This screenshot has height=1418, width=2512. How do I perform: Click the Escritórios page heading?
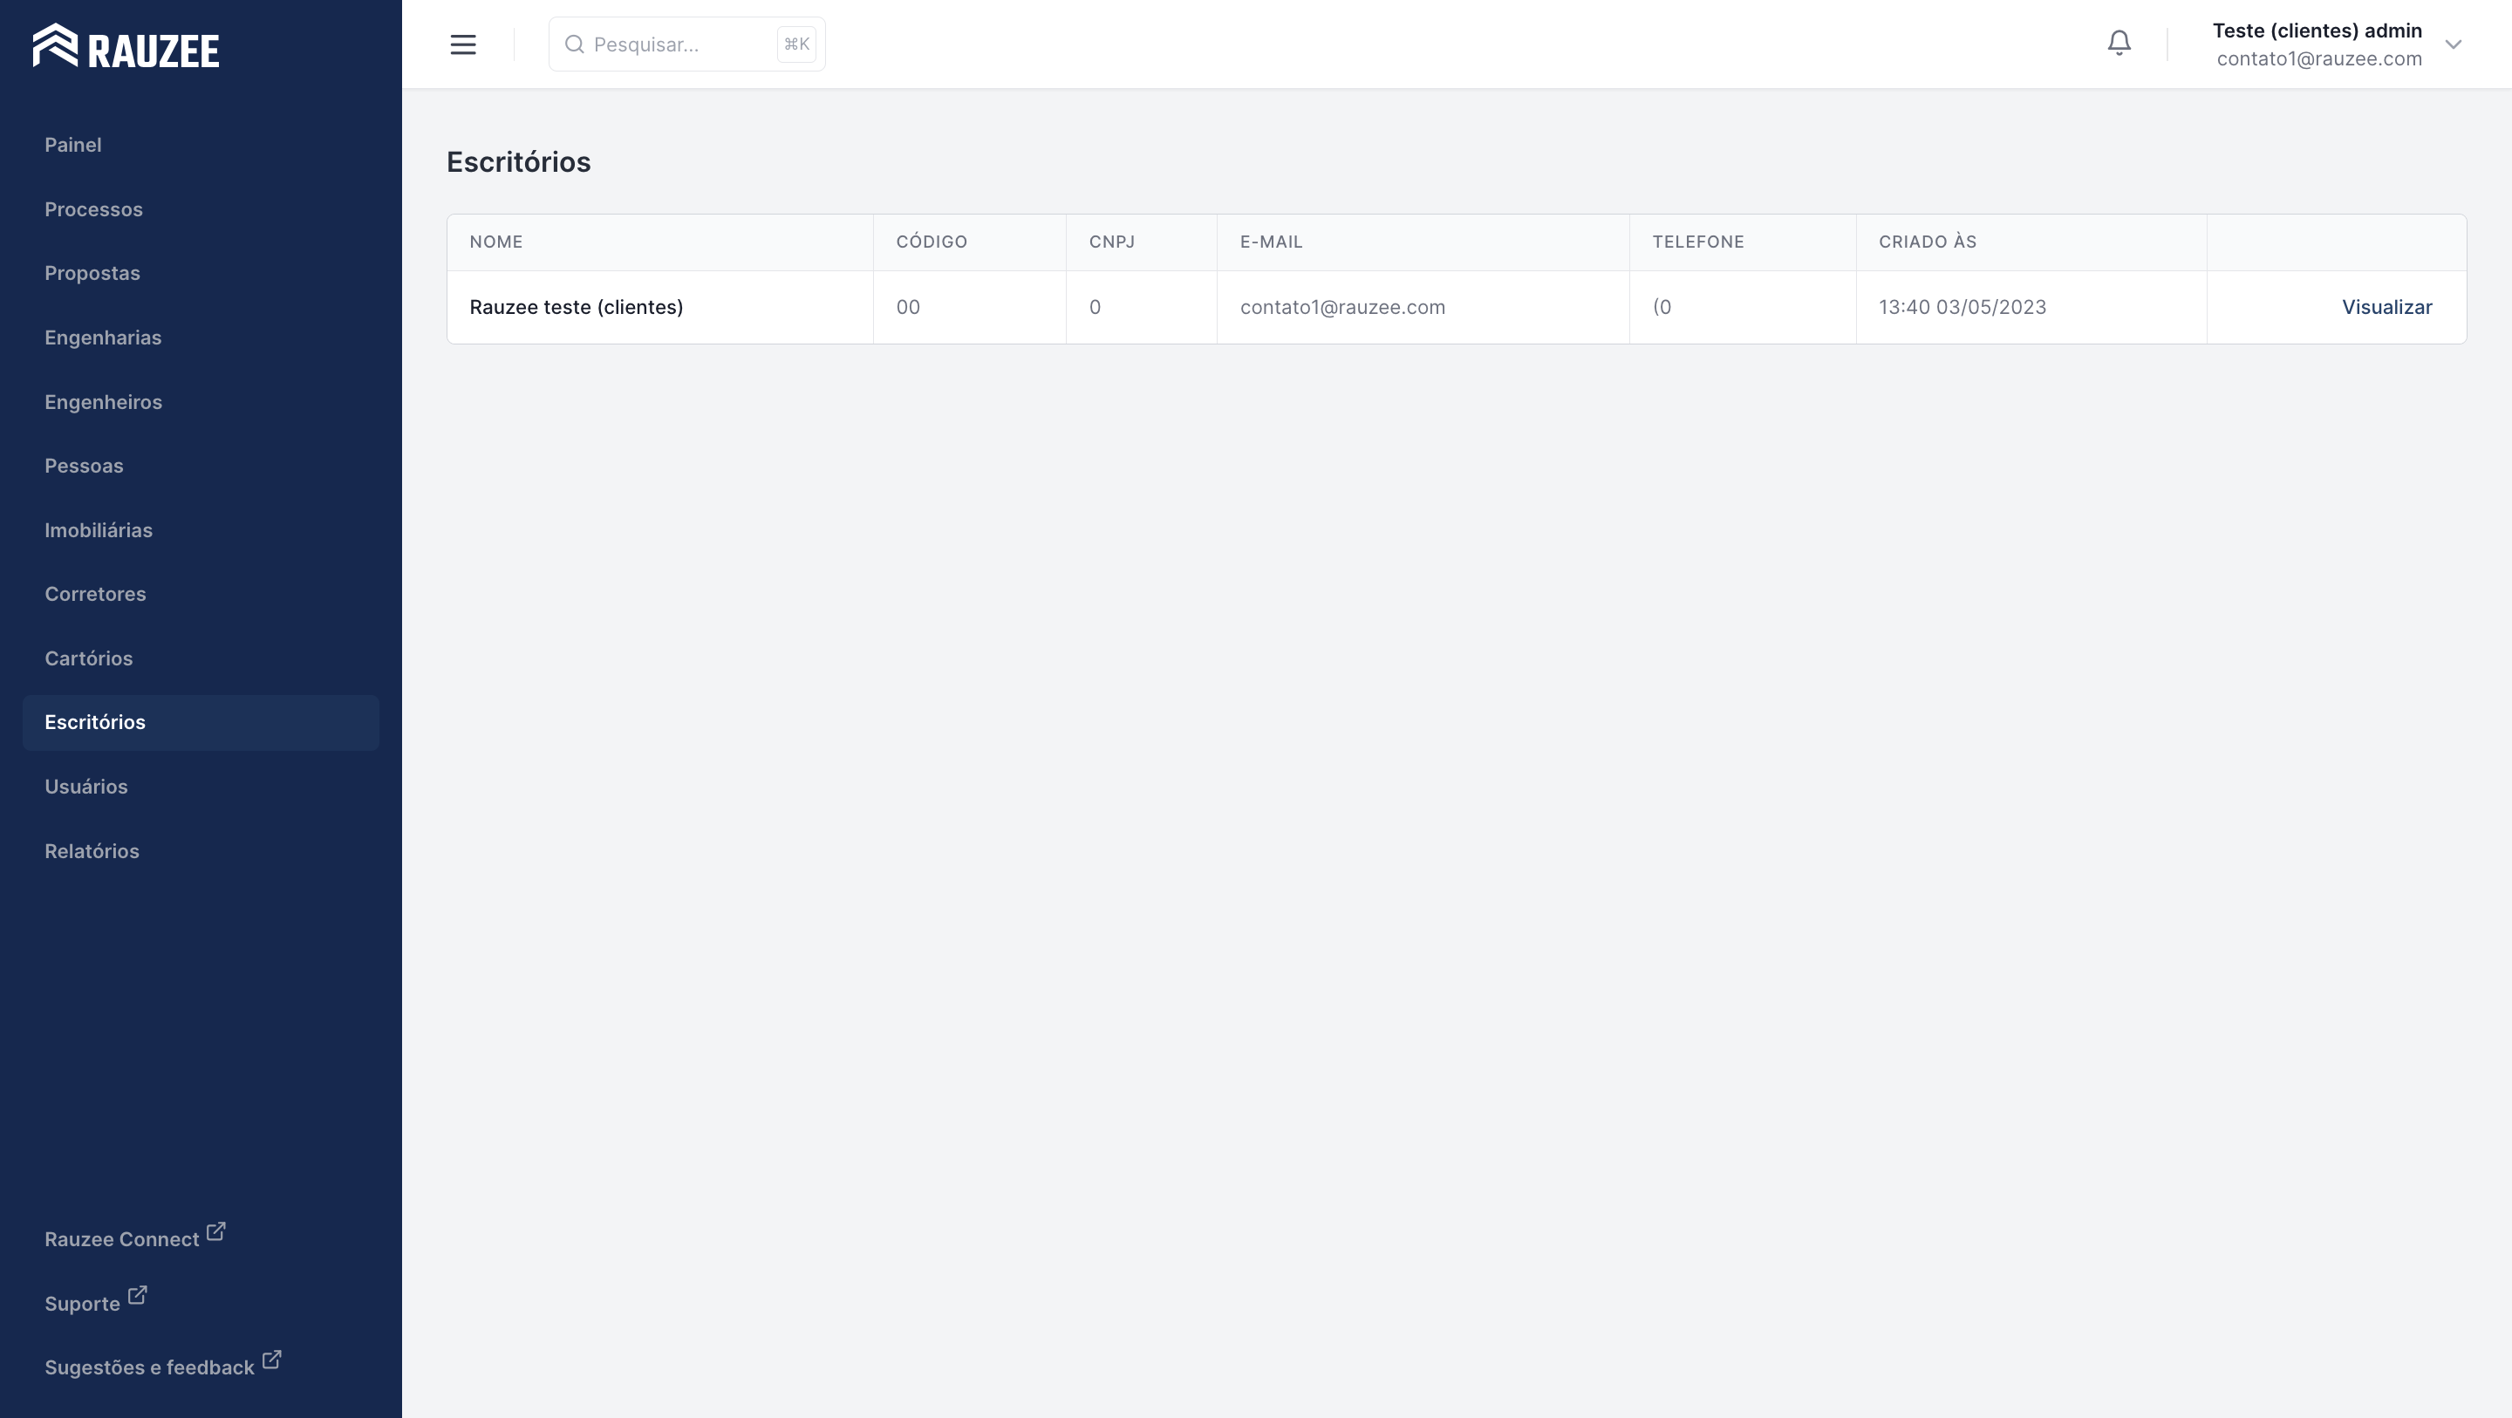(519, 162)
